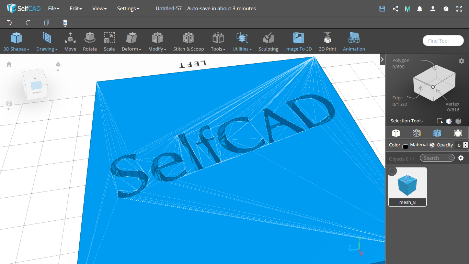Switch to solid plus wireframe mode
This screenshot has height=264, width=469.
pyautogui.click(x=437, y=133)
